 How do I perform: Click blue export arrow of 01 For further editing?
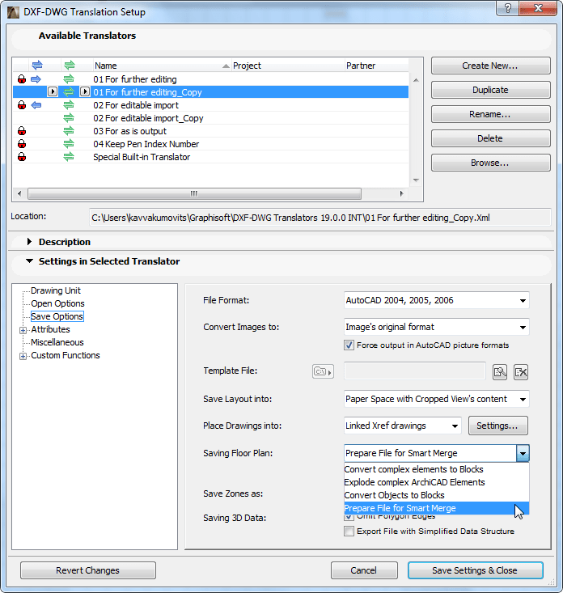coord(36,79)
